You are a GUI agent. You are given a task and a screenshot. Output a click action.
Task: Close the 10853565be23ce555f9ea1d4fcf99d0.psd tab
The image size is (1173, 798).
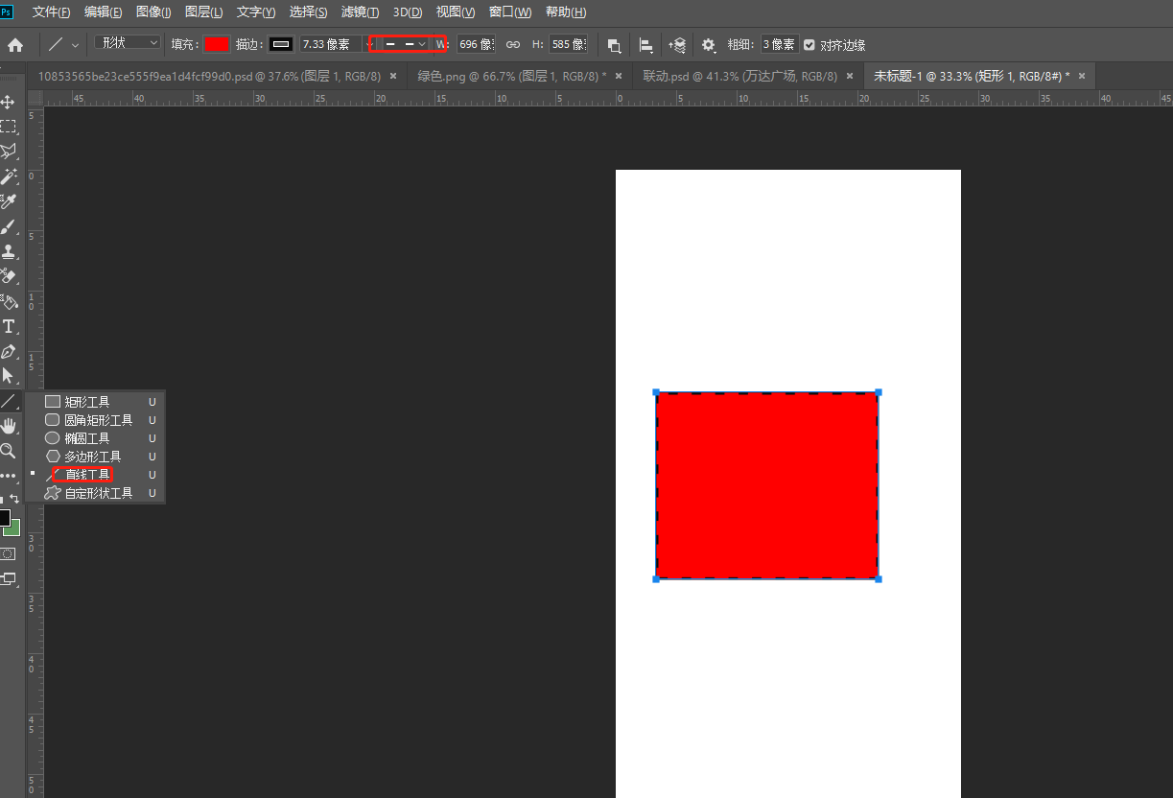tap(393, 76)
